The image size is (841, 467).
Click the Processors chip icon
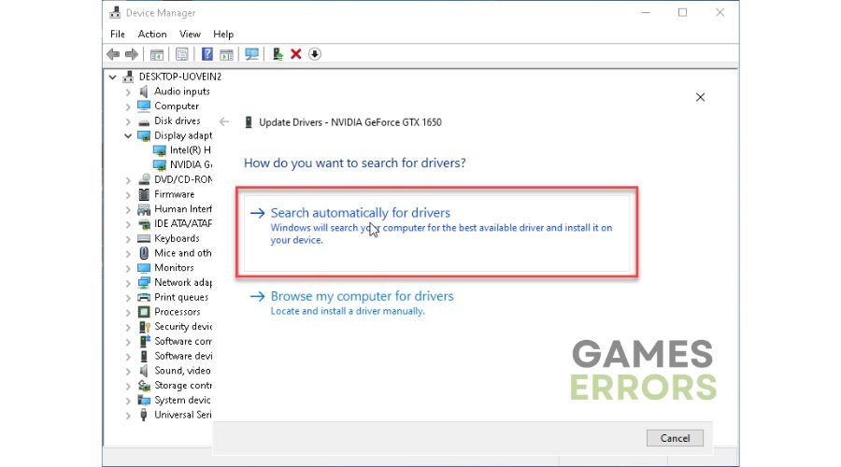point(144,312)
